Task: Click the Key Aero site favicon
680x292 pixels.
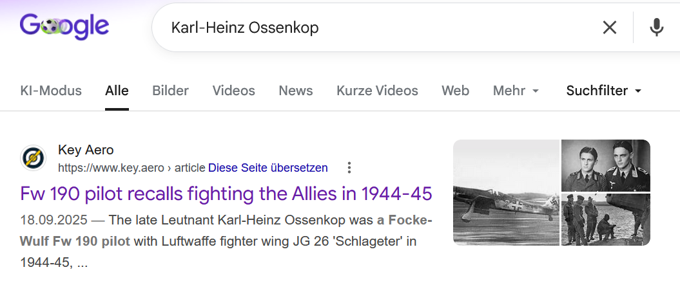Action: (x=33, y=158)
